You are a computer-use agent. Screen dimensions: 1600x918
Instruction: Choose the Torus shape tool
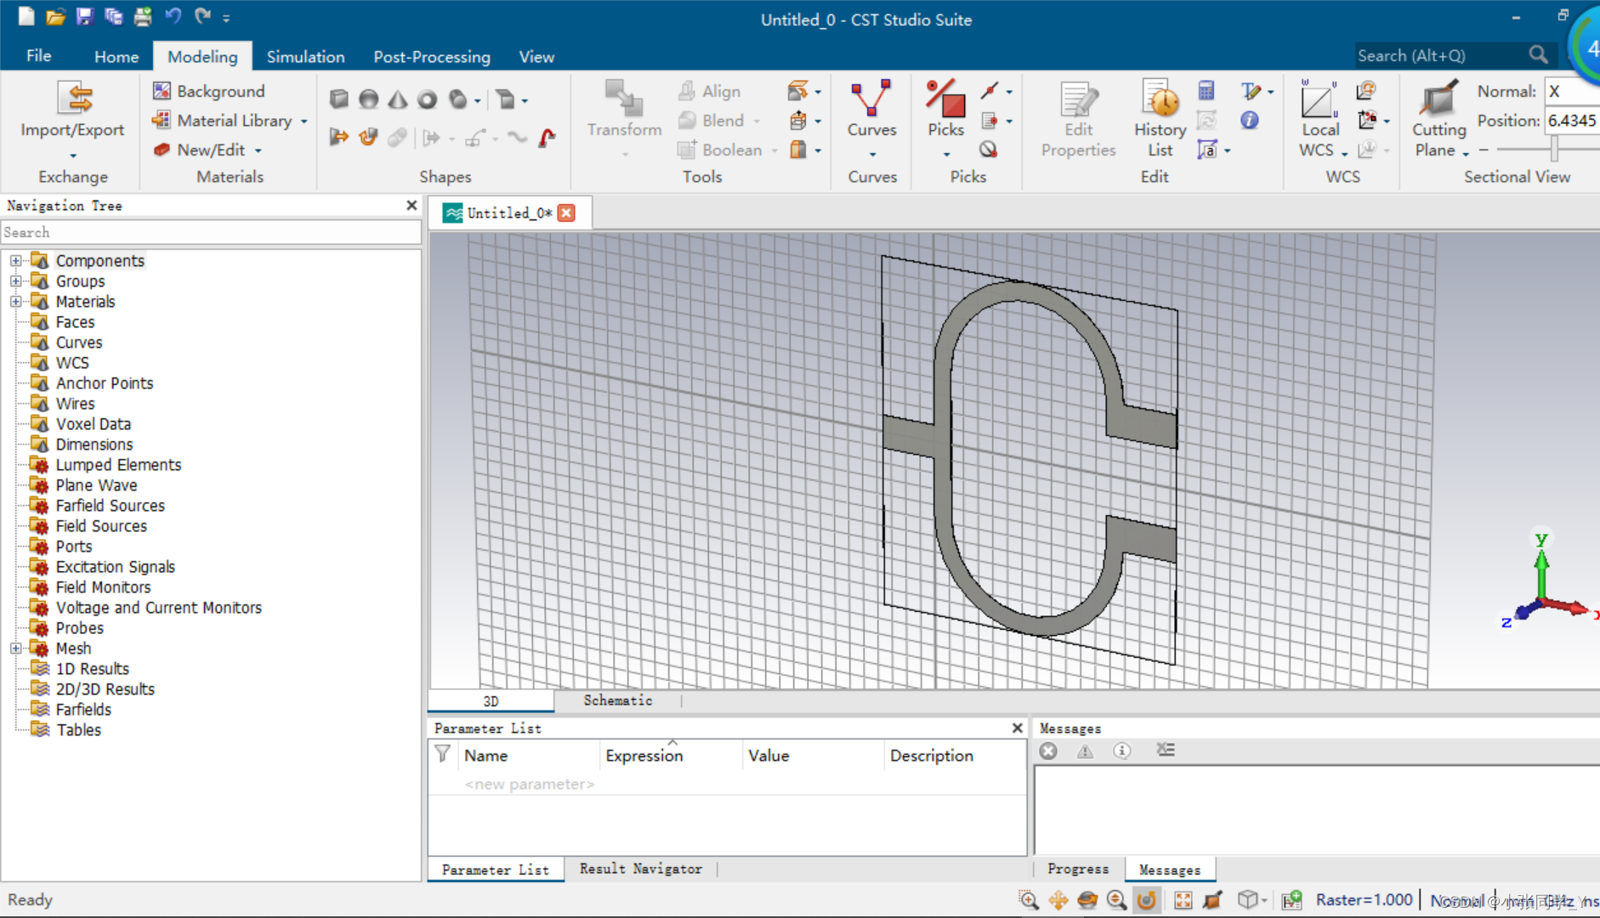(x=427, y=99)
